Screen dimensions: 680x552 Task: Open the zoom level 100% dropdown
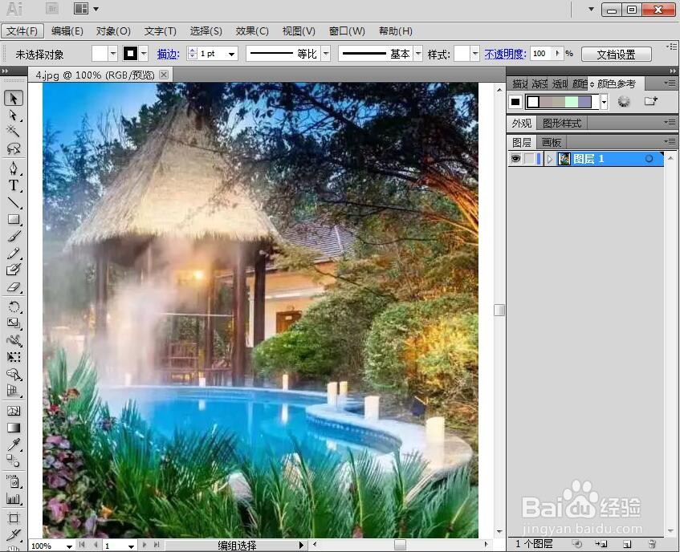click(69, 546)
